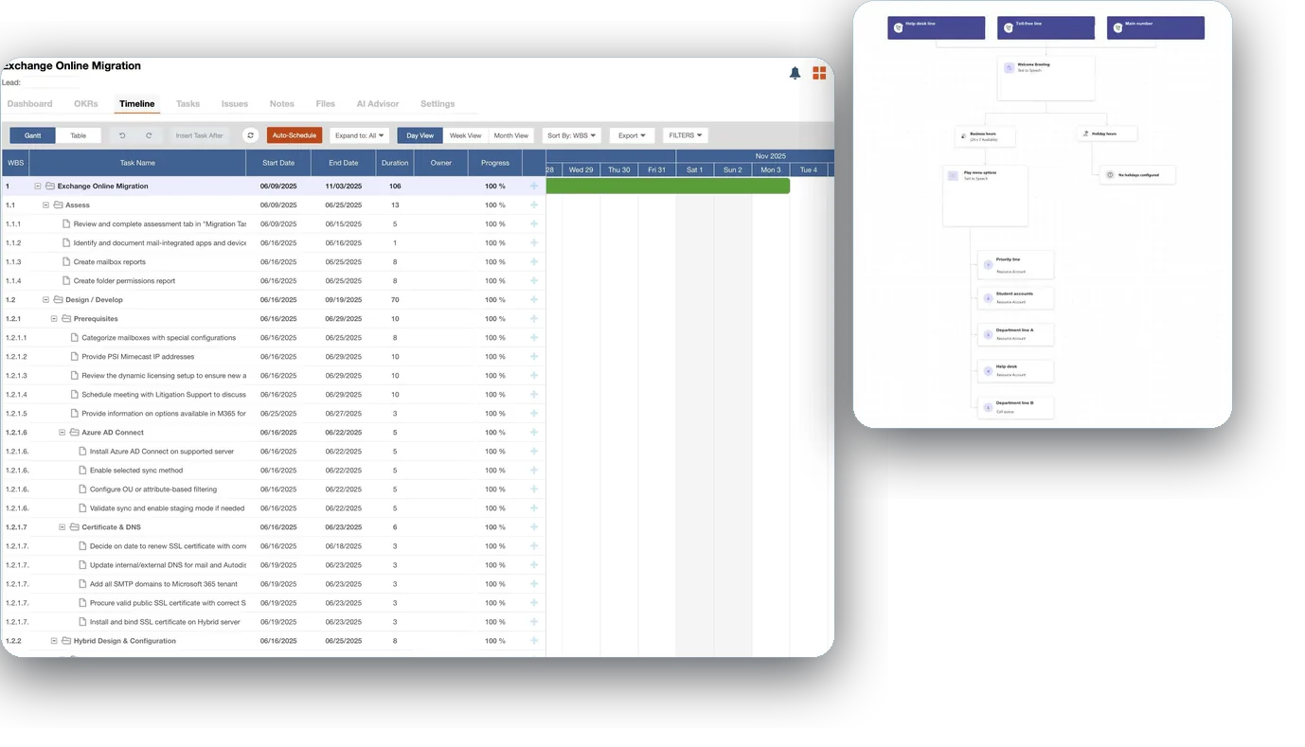The width and height of the screenshot is (1305, 747).
Task: Select the Priority line resource account card
Action: (1015, 265)
